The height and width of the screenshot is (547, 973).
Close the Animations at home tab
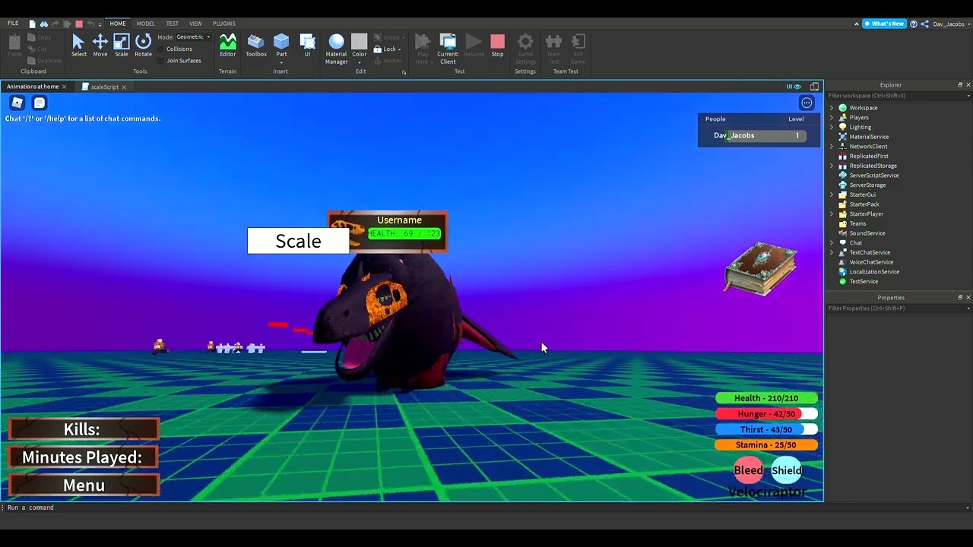click(x=64, y=87)
